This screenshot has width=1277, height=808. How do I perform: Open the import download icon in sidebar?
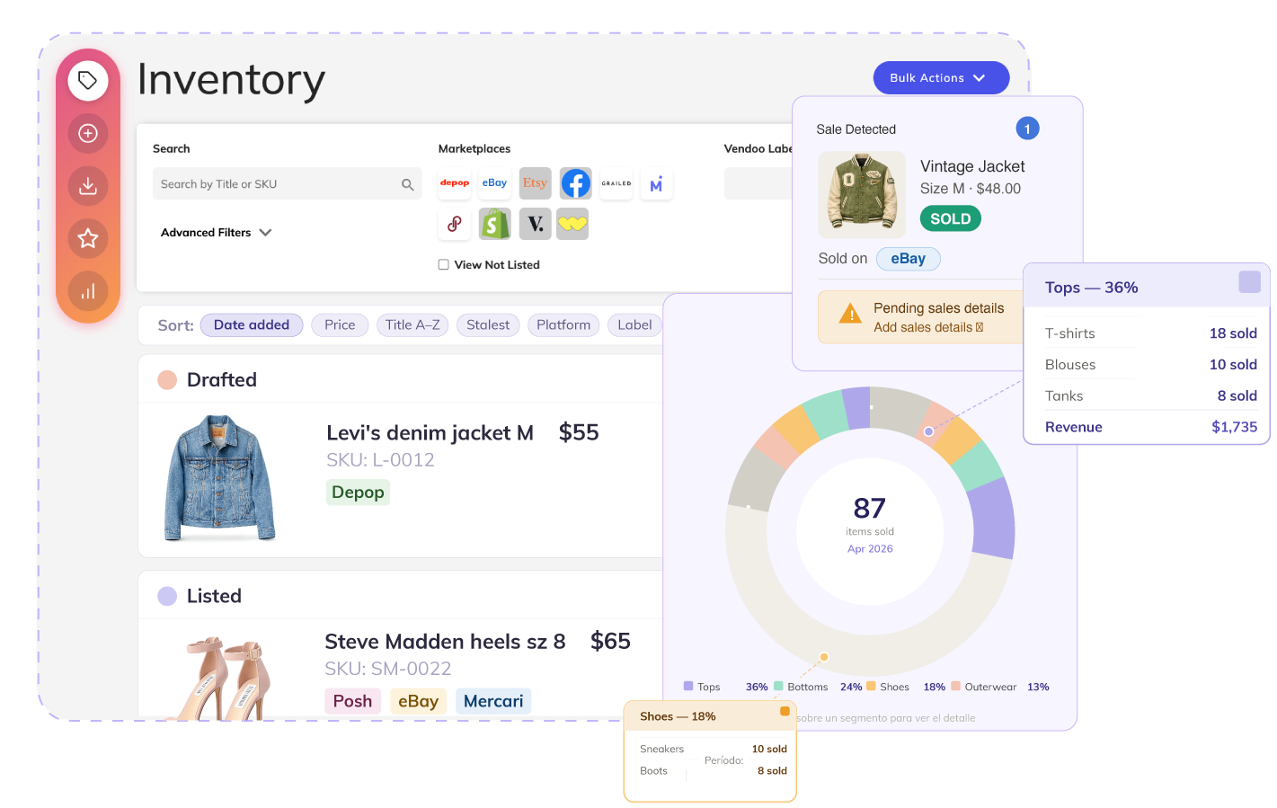click(88, 186)
